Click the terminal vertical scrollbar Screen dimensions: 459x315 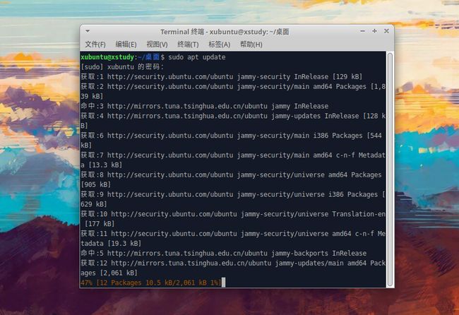click(x=390, y=170)
